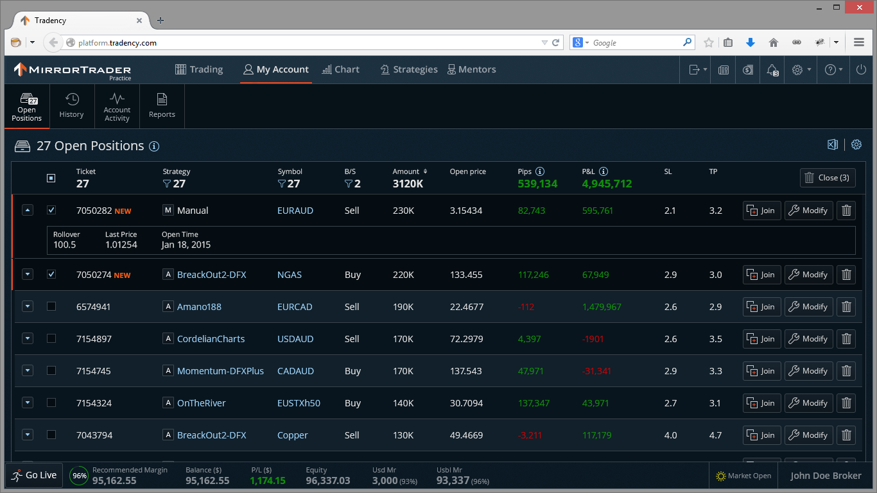This screenshot has height=493, width=877.
Task: Open the Account Activity sub-tab
Action: point(117,106)
